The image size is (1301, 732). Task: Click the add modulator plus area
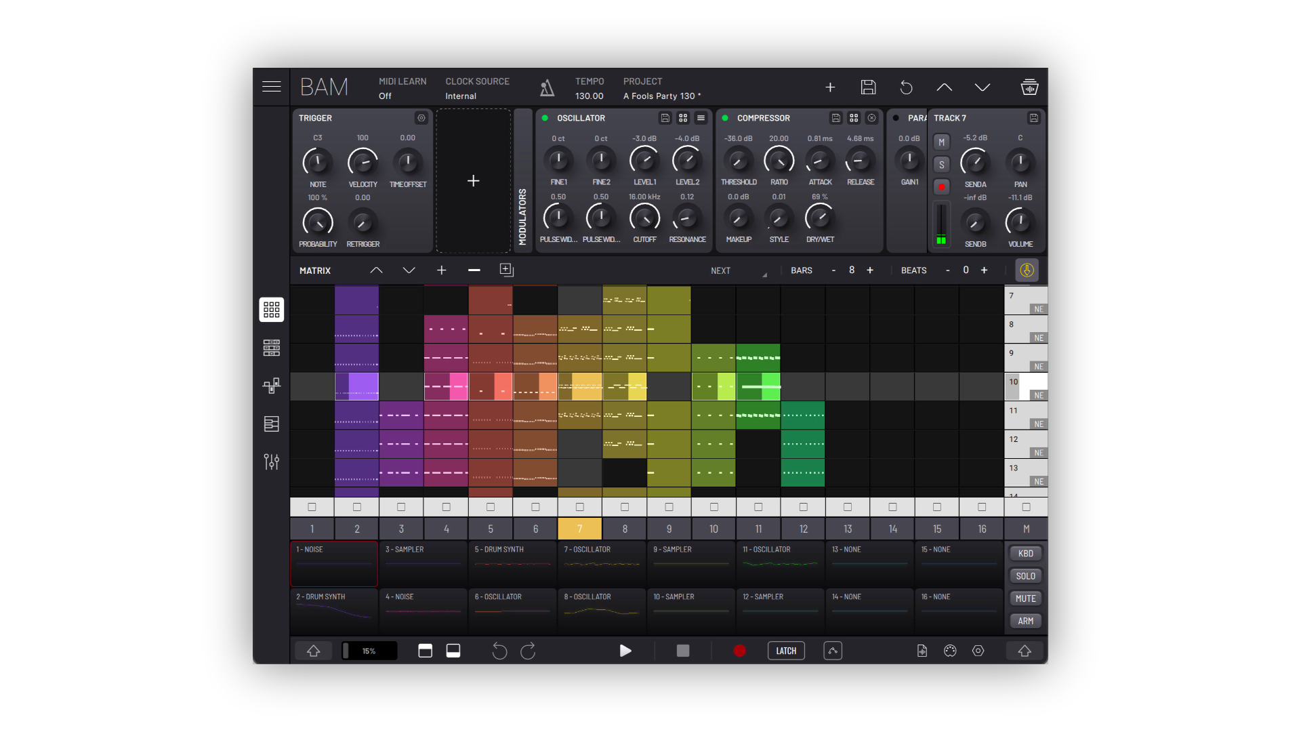point(474,181)
